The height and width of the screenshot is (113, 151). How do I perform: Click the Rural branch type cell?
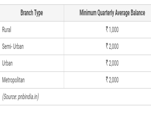pos(7,30)
